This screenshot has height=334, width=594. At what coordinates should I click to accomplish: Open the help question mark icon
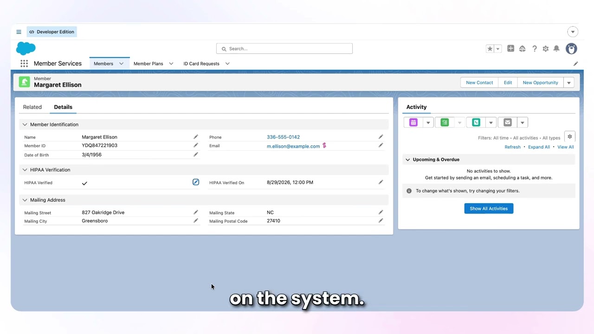535,49
